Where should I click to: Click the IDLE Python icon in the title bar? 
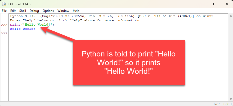[4, 4]
